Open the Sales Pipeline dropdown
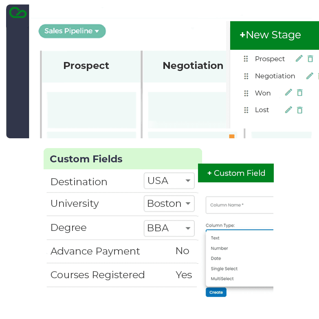This screenshot has width=319, height=319. pos(72,31)
